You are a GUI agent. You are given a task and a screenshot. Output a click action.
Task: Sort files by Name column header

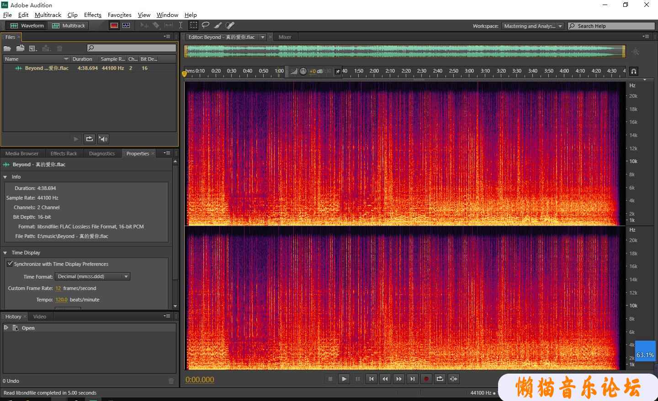coord(37,59)
